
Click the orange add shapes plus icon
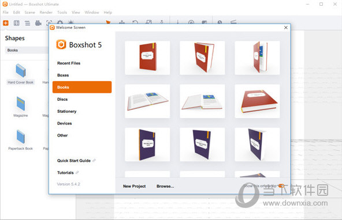6,23
